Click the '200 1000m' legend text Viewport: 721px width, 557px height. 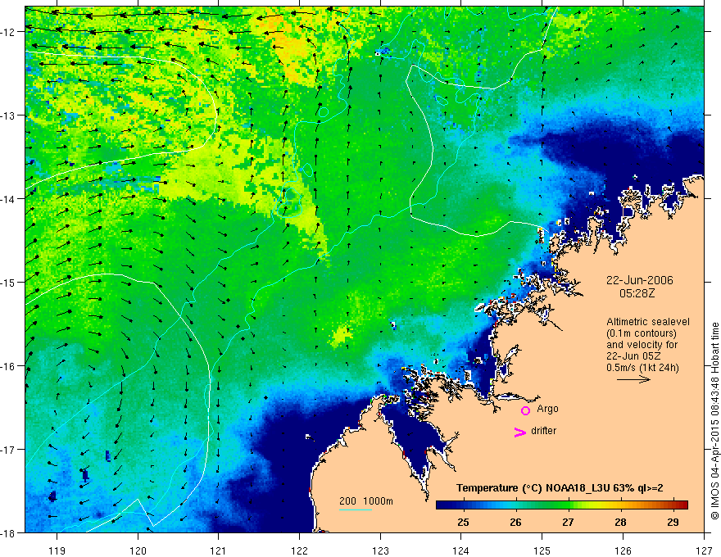[366, 501]
